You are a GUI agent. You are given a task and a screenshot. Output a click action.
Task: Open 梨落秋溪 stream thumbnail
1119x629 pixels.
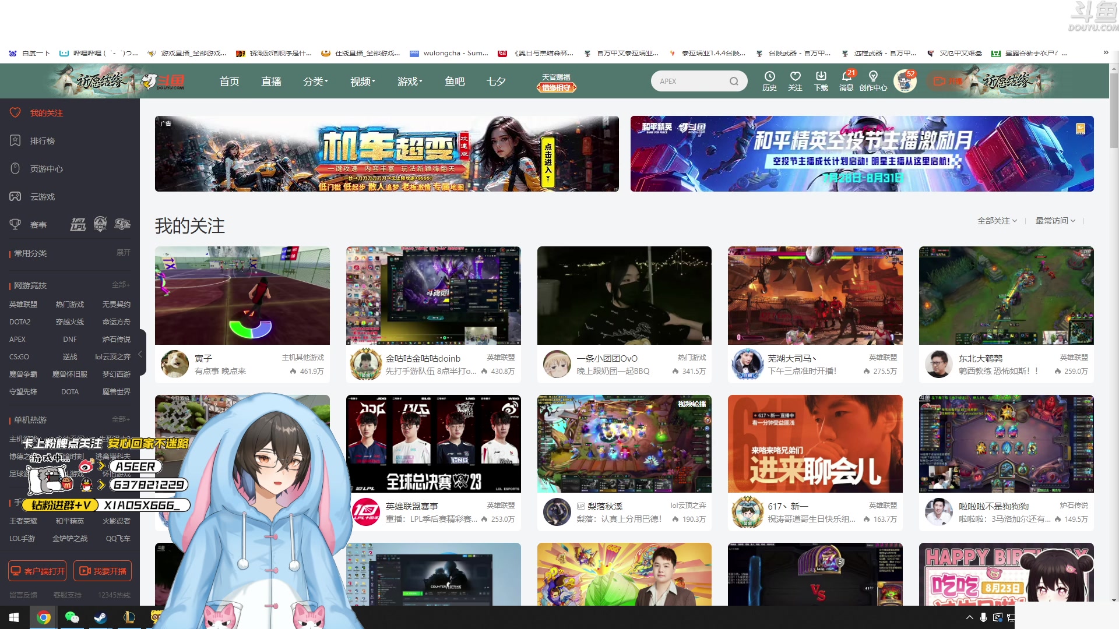point(624,444)
